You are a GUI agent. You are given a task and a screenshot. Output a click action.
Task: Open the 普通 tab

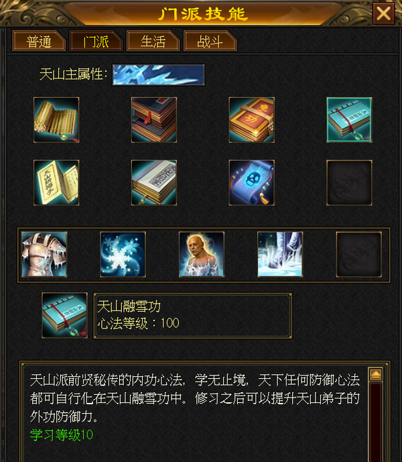point(39,41)
